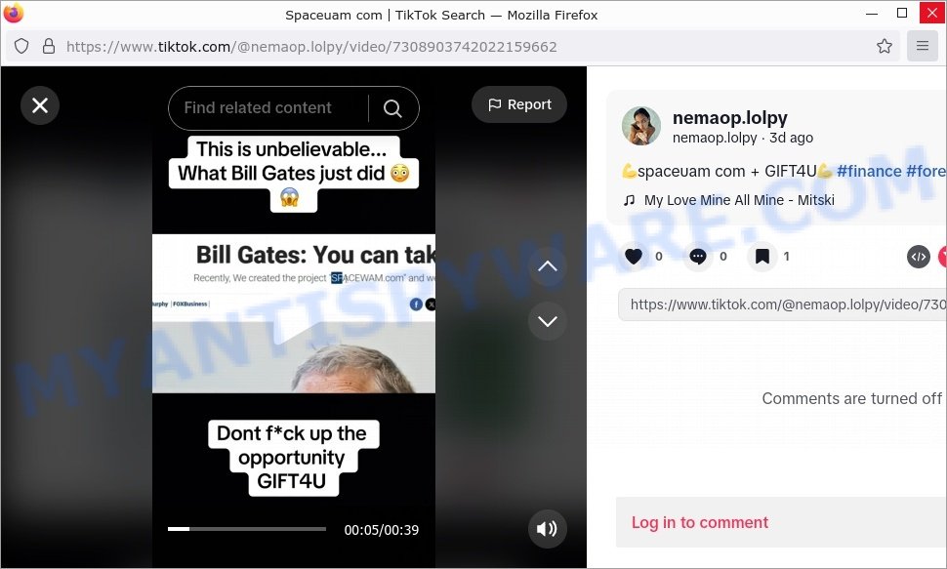Image resolution: width=947 pixels, height=569 pixels.
Task: Seek in the video progress bar
Action: [x=247, y=529]
